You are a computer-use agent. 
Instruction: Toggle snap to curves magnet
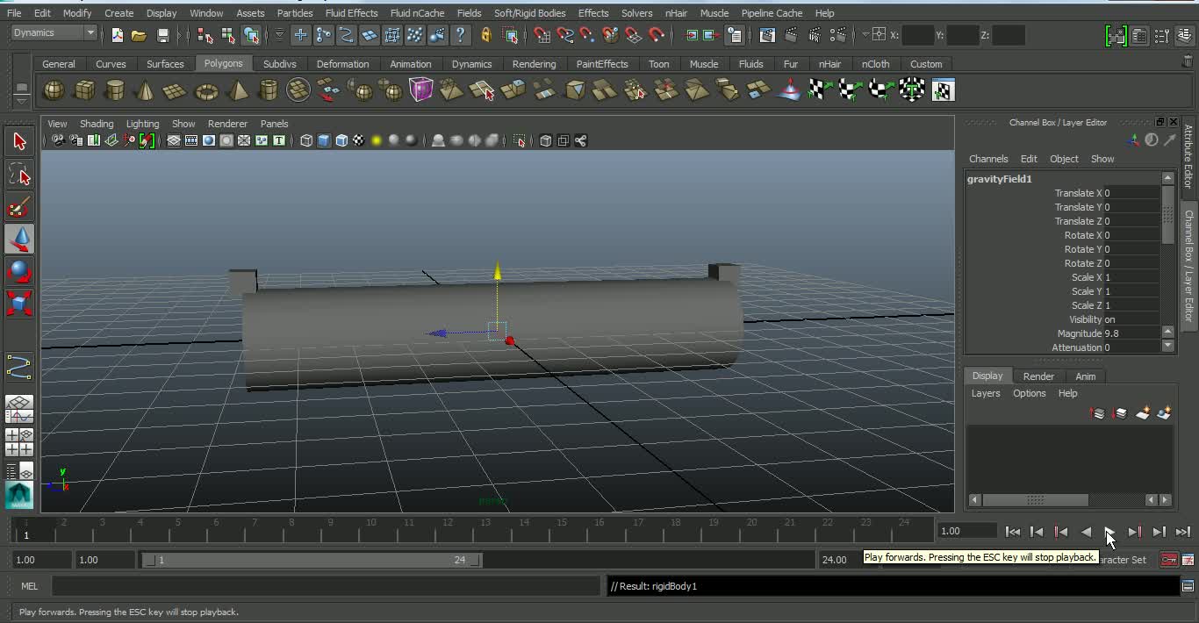coord(565,35)
